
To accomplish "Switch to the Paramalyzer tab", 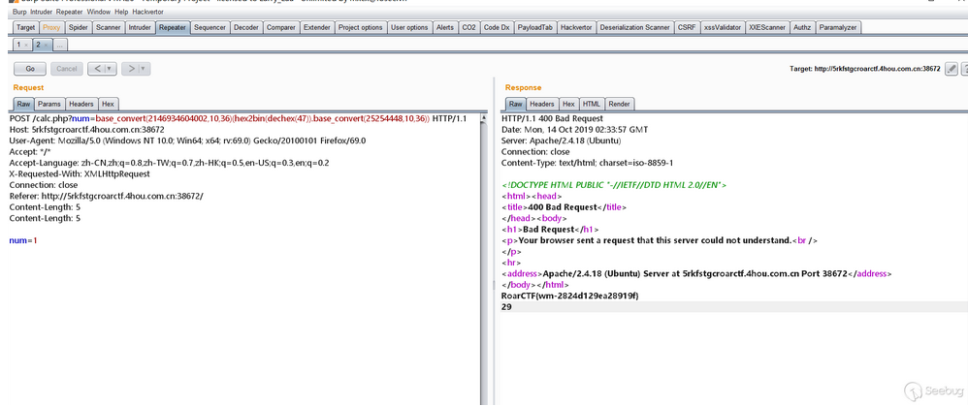I will point(838,27).
